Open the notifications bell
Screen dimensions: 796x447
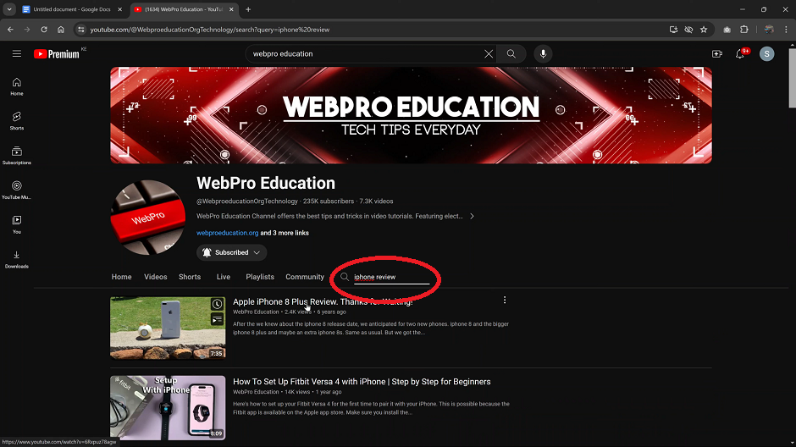[740, 54]
